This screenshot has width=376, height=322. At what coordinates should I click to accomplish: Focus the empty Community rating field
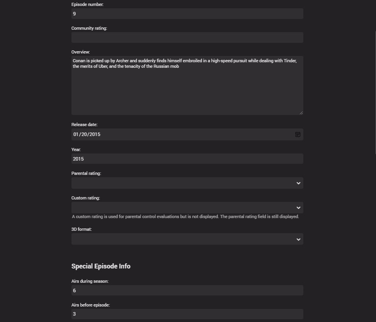187,38
